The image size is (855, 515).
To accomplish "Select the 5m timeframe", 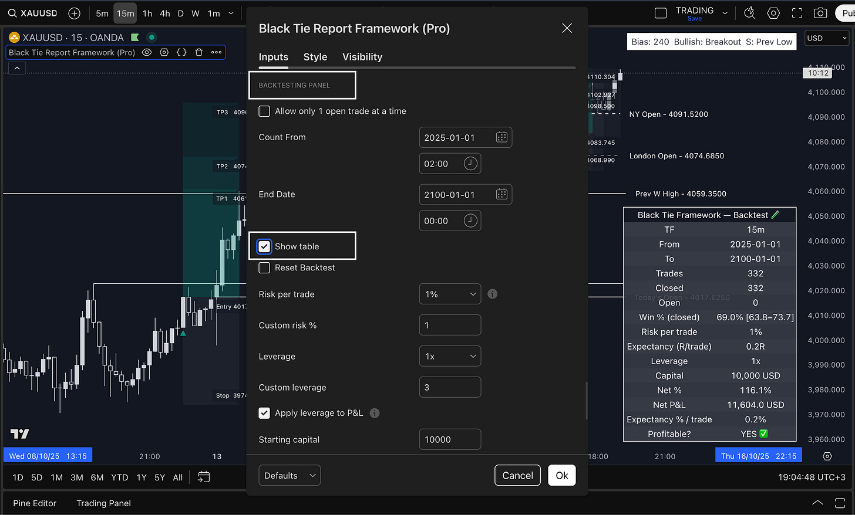I will coord(102,13).
